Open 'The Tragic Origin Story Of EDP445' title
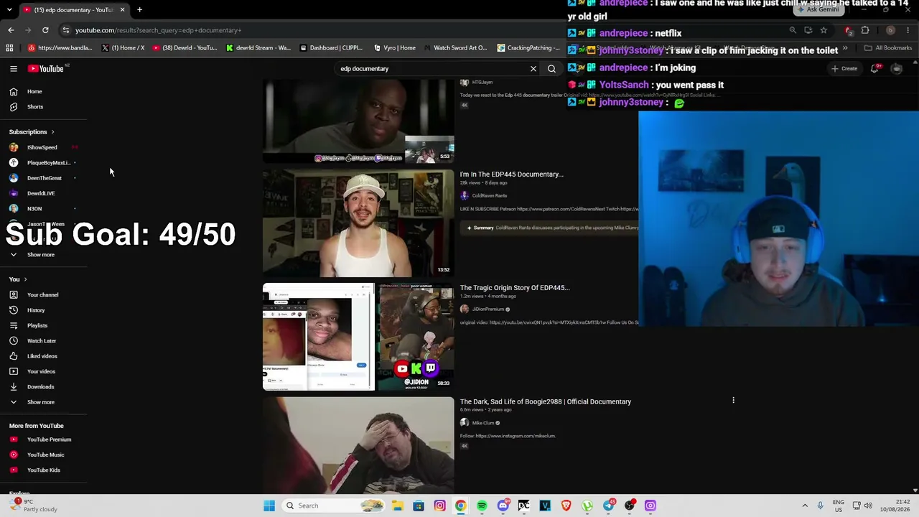 (515, 288)
